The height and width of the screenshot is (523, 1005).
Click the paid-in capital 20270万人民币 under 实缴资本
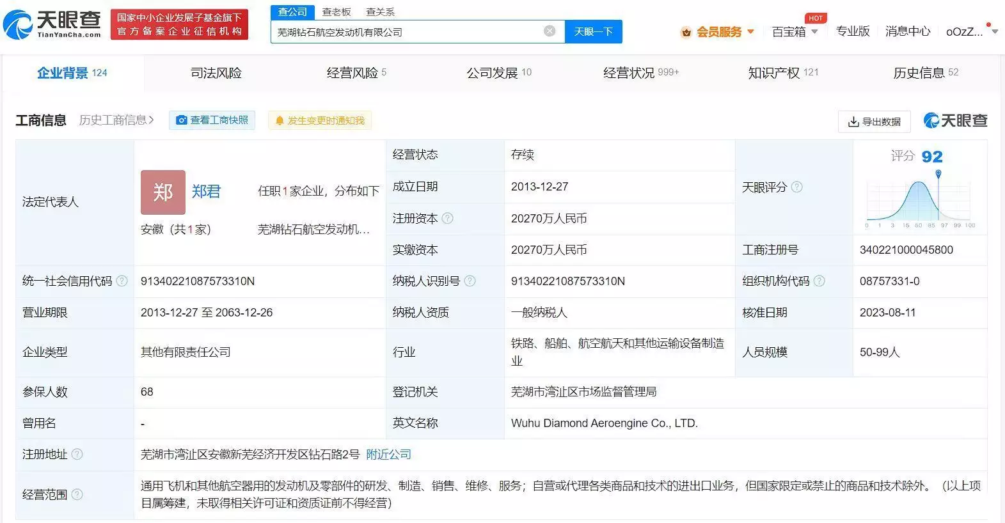click(549, 250)
